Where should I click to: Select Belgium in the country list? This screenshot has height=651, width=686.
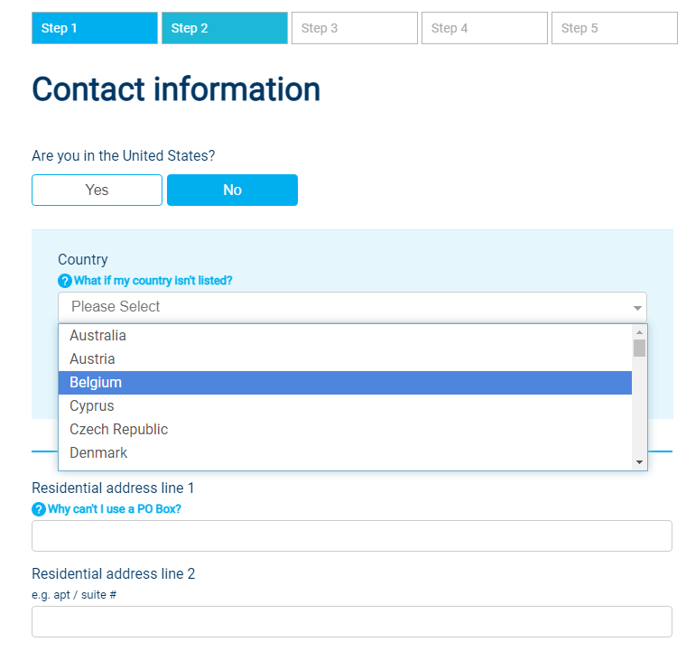coord(96,383)
